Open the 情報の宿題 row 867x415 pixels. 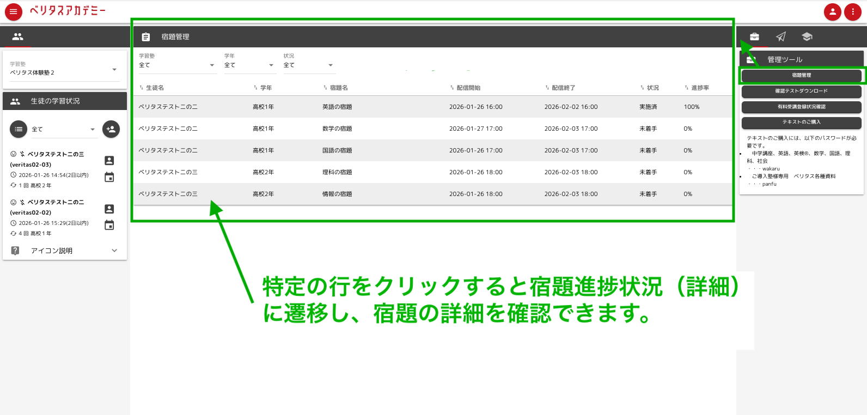[x=433, y=194]
